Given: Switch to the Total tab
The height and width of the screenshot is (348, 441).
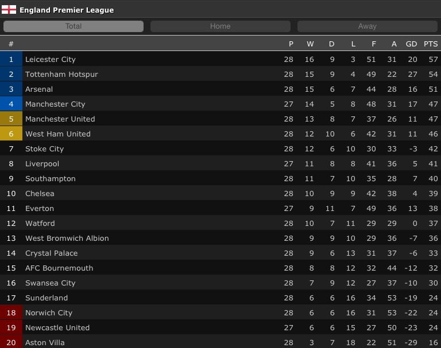Looking at the screenshot, I should 73,26.
